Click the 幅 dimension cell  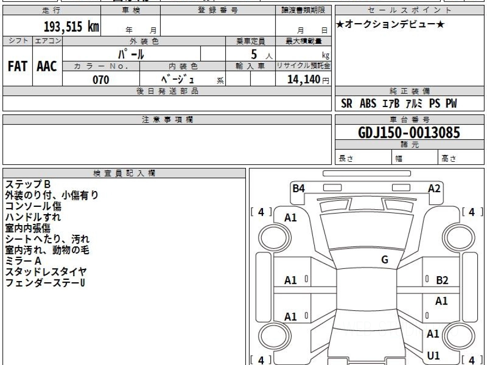(x=415, y=157)
